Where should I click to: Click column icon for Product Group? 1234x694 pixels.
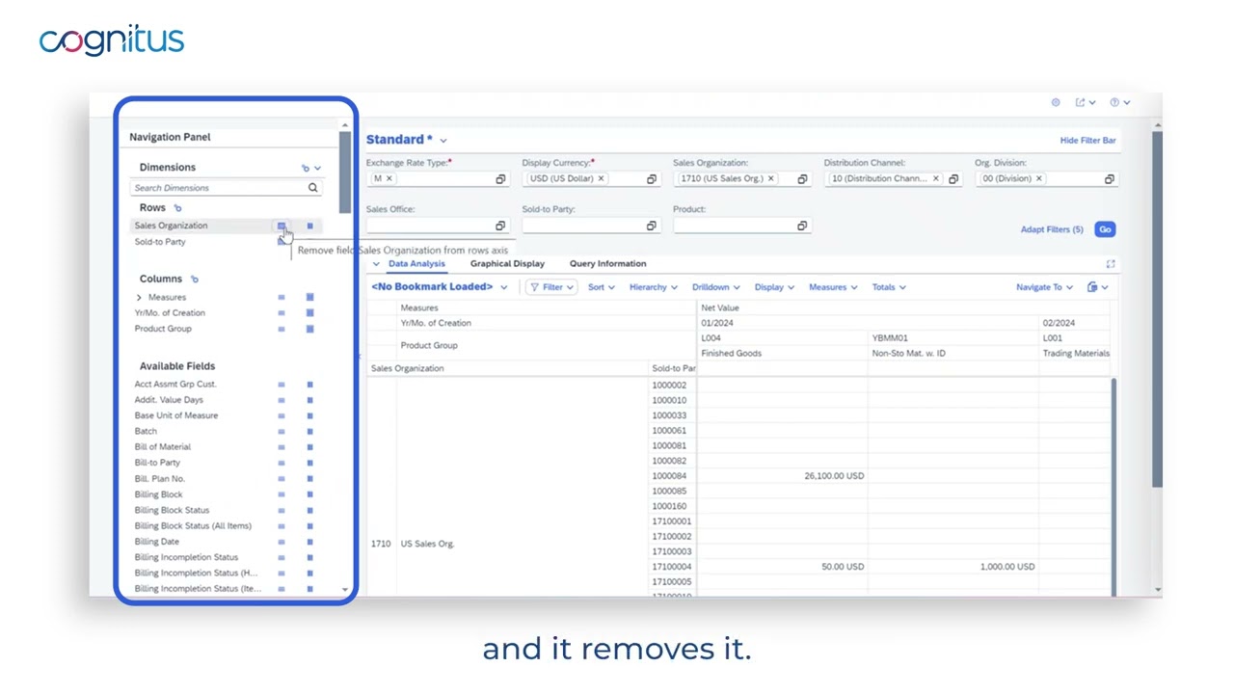[309, 329]
